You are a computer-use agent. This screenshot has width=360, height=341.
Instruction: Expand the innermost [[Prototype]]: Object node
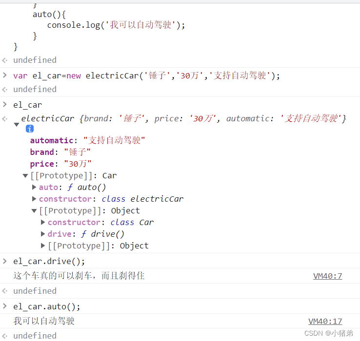click(x=43, y=246)
